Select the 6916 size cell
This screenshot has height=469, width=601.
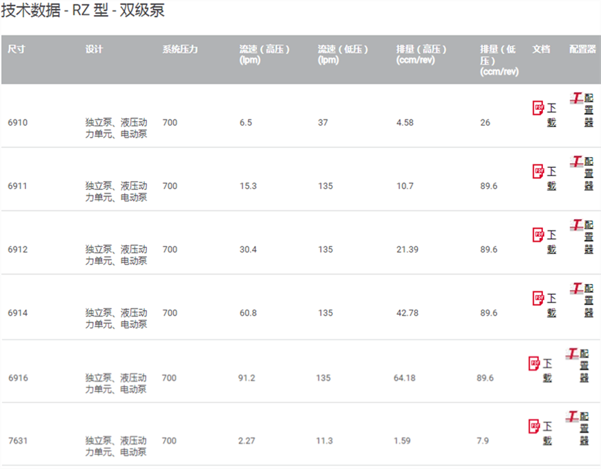pos(18,378)
